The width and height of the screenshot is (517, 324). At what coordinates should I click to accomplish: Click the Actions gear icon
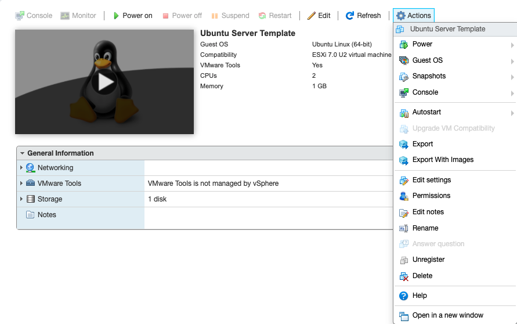pos(400,16)
